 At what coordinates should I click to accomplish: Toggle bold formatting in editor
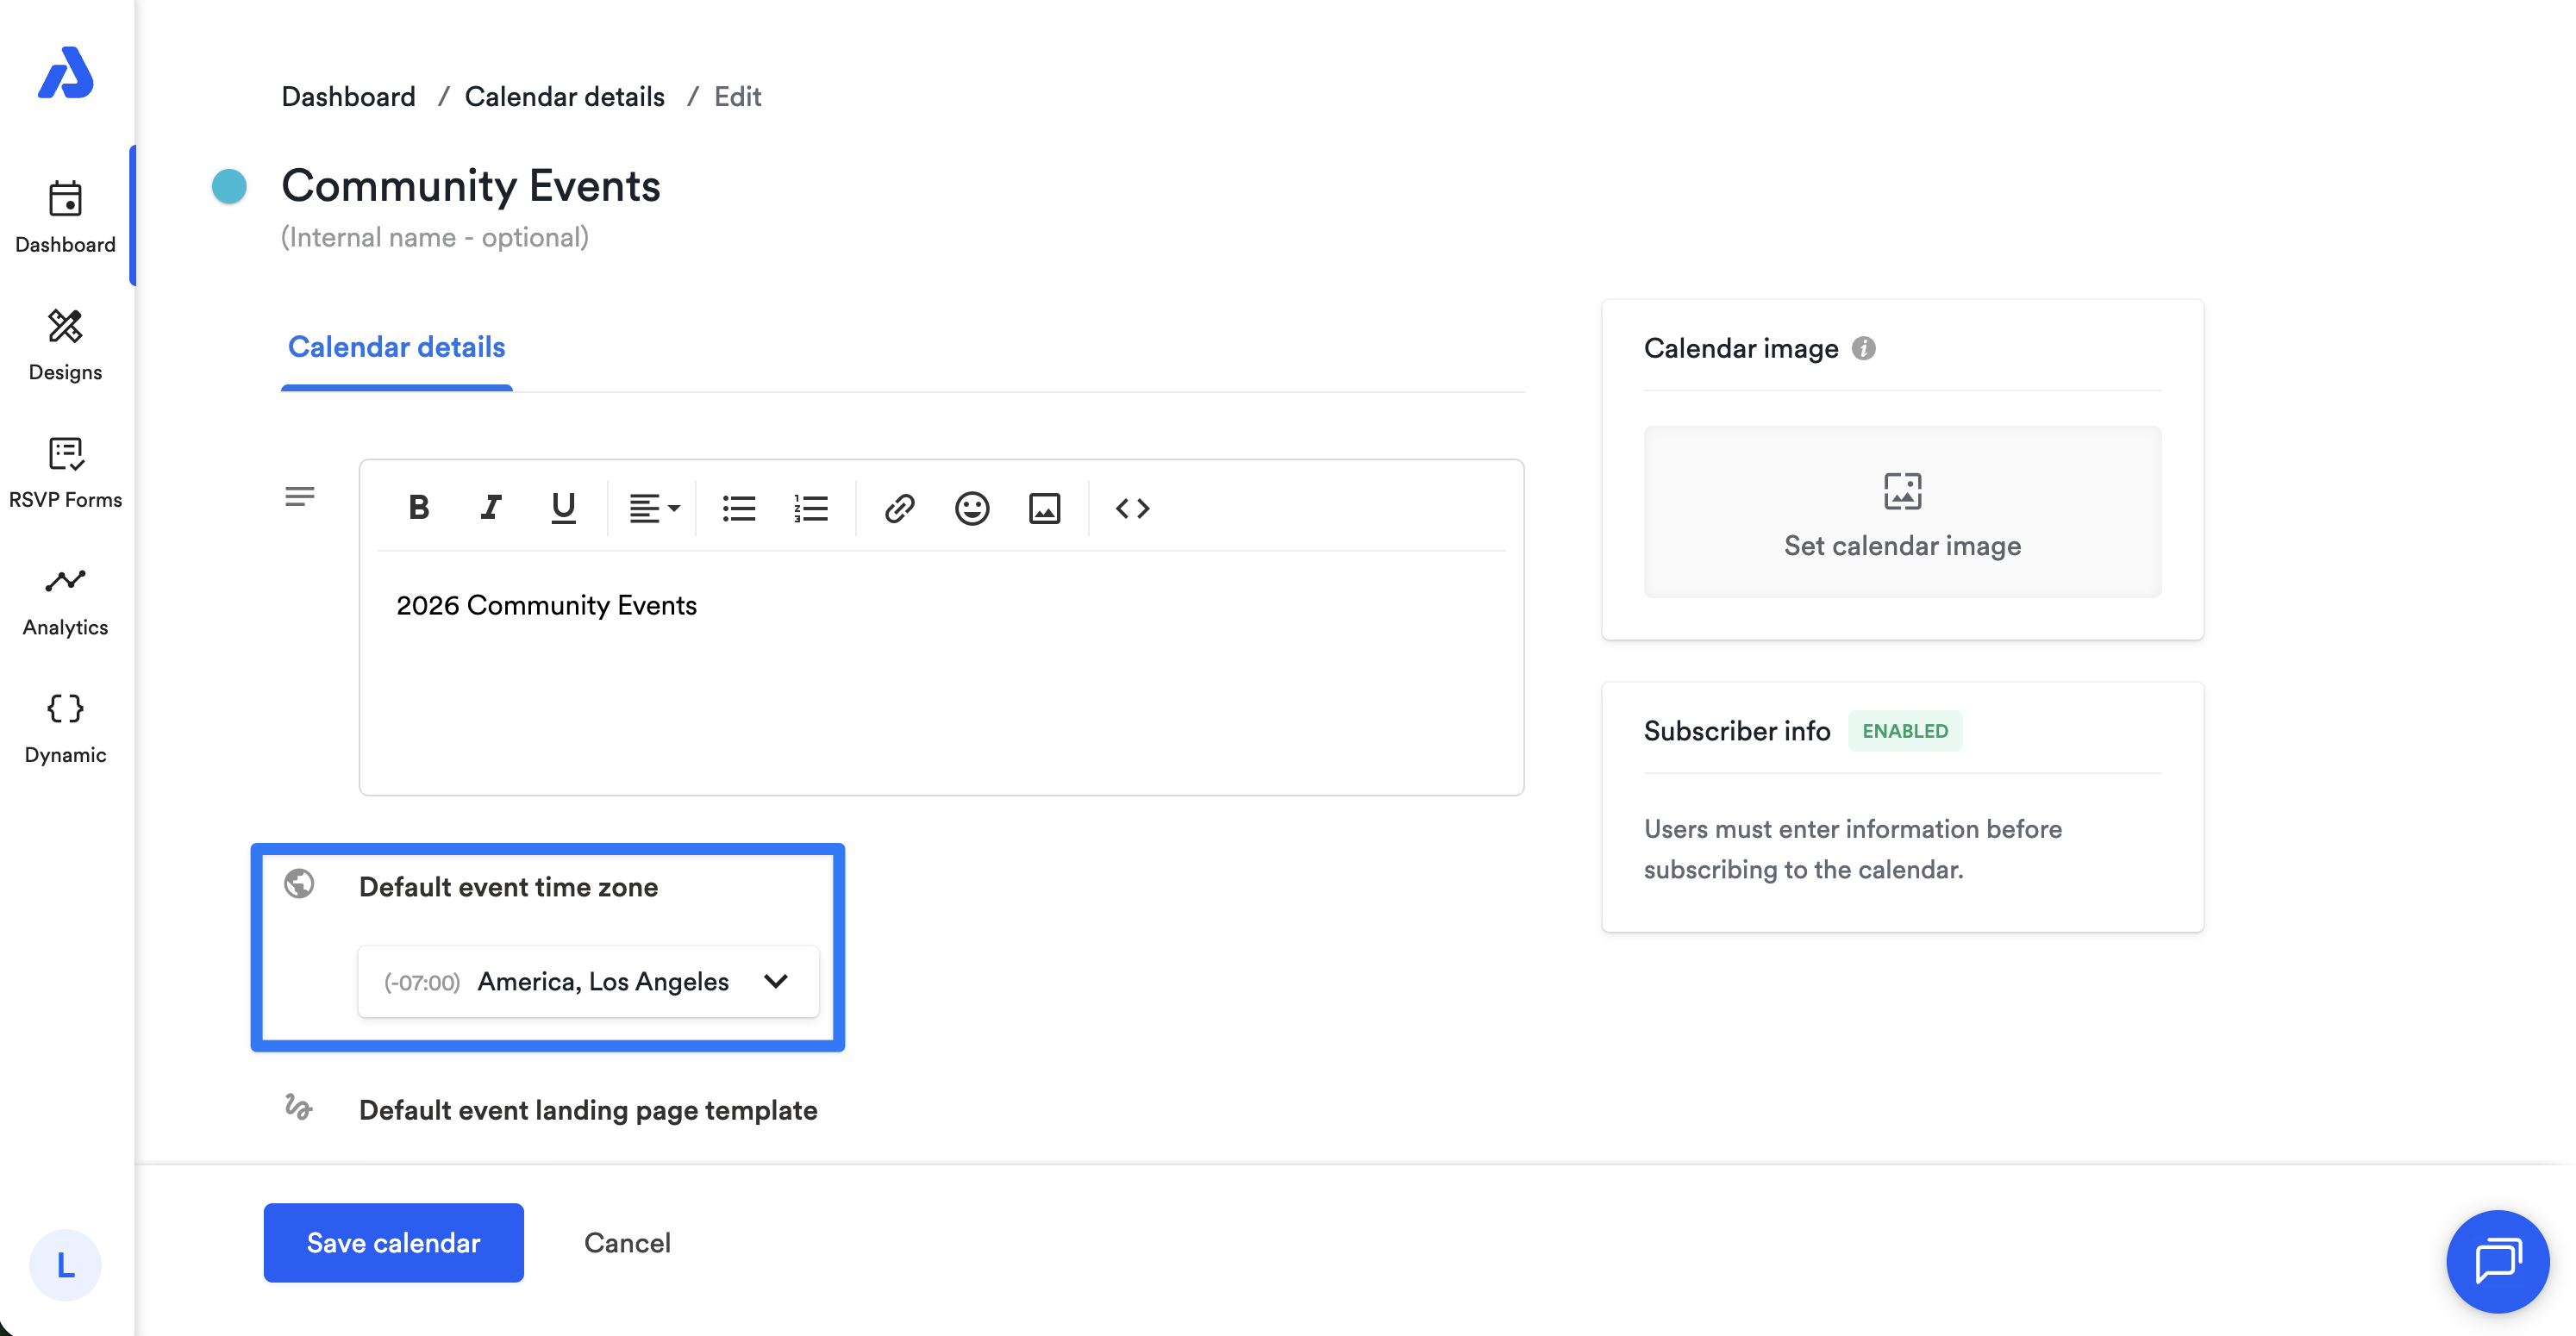[419, 508]
